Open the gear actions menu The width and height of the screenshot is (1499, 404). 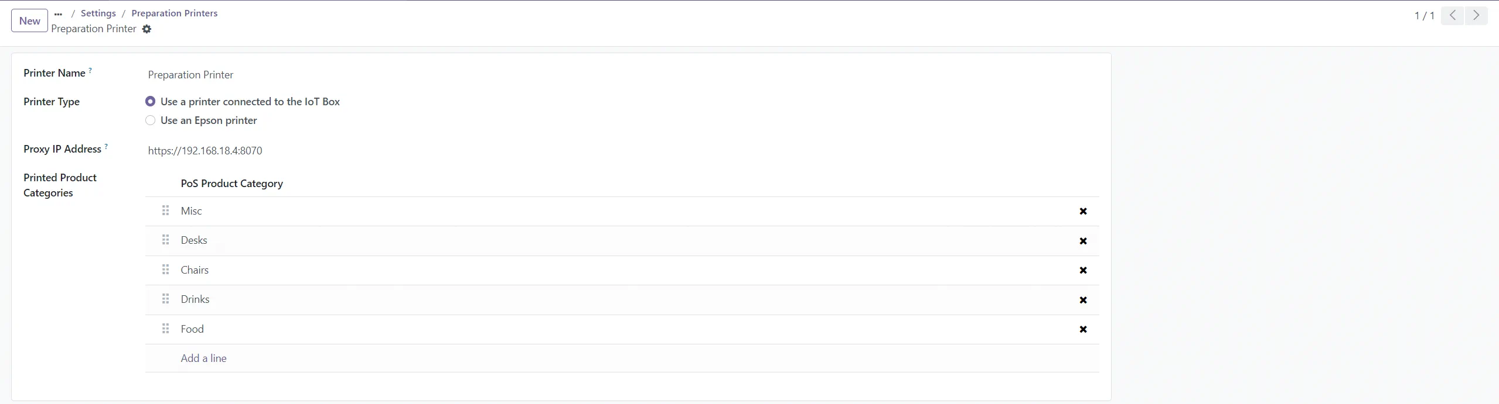point(147,29)
